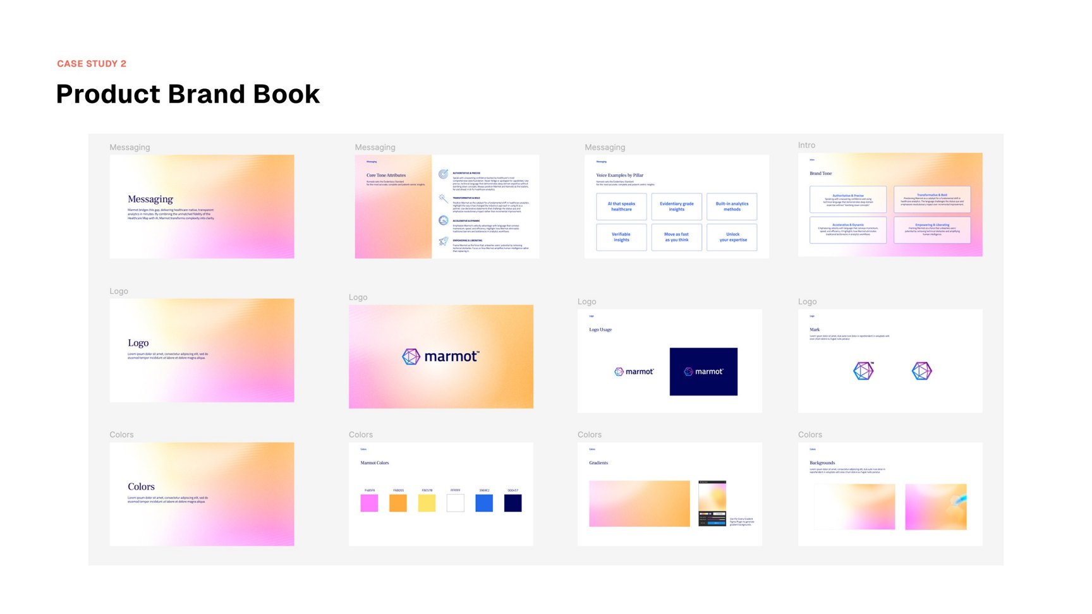Click the marmot logo on the gradient slide

(440, 357)
